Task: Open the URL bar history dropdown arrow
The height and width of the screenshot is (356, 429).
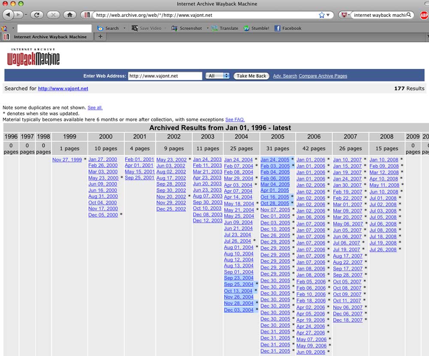Action: 328,15
